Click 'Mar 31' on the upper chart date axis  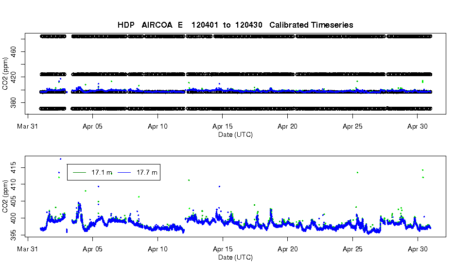(x=28, y=126)
